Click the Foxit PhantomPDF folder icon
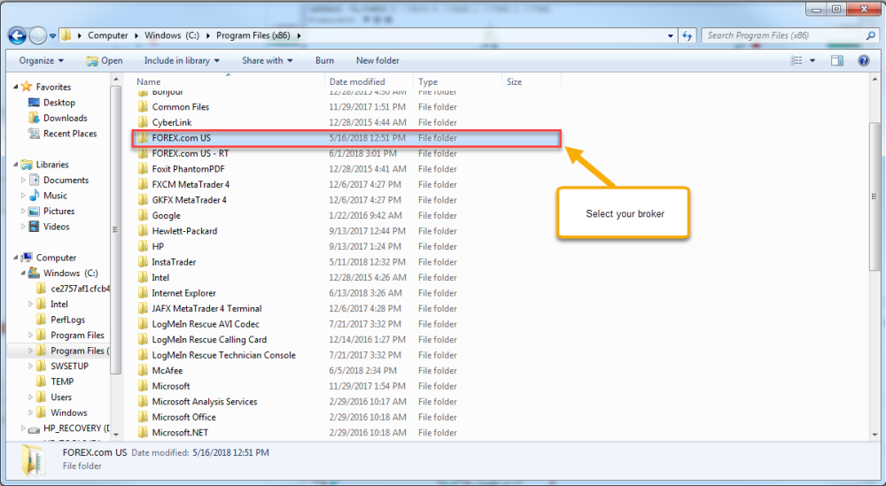886x486 pixels. [143, 169]
